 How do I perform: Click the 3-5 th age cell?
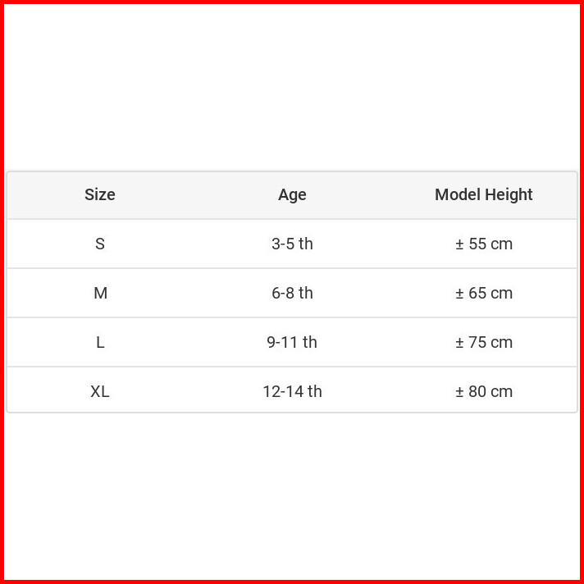[x=292, y=244]
